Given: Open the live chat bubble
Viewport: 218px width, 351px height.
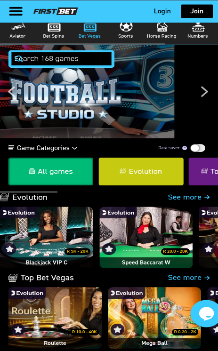Looking at the screenshot, I should [x=206, y=313].
